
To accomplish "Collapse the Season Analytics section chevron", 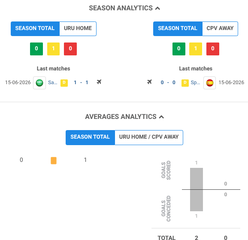I will pos(157,9).
